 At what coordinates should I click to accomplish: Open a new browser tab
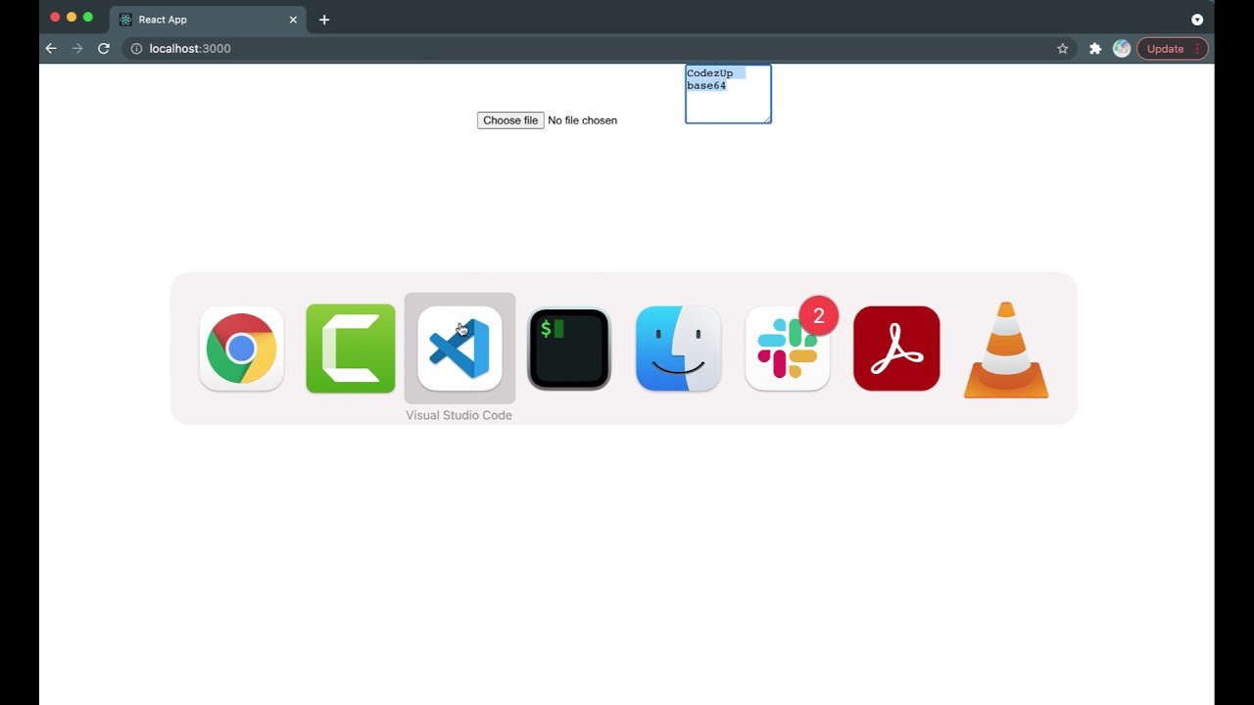324,20
